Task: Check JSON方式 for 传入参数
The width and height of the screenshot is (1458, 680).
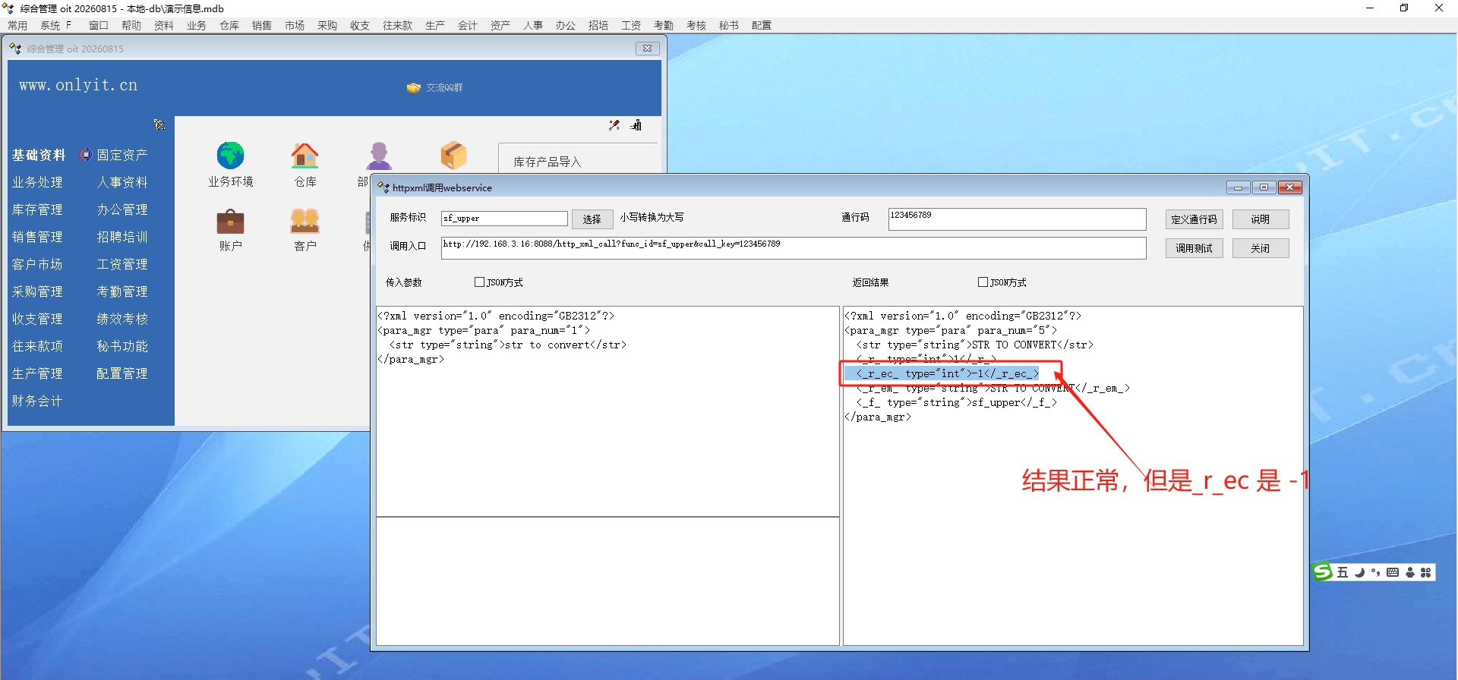Action: [x=479, y=282]
